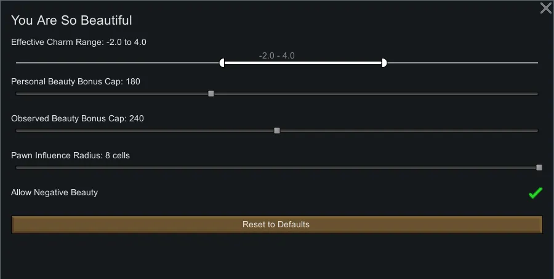Grab the Charm Range minimum handle

[222, 63]
